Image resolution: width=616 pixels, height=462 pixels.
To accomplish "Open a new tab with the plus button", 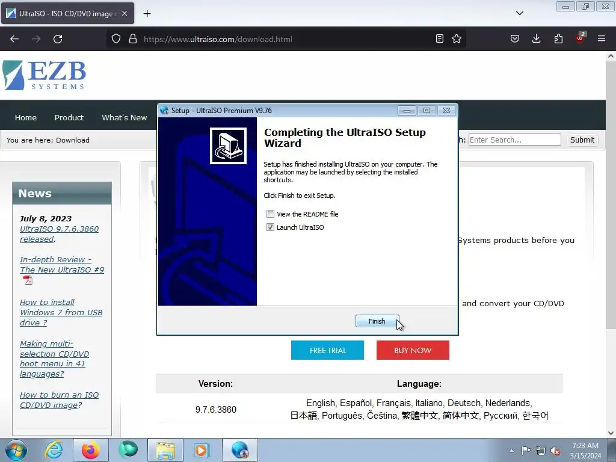I will click(147, 14).
